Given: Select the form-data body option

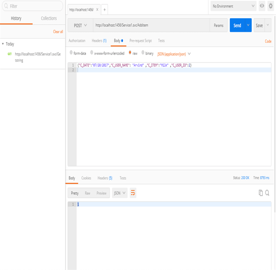Looking at the screenshot, I should 71,53.
